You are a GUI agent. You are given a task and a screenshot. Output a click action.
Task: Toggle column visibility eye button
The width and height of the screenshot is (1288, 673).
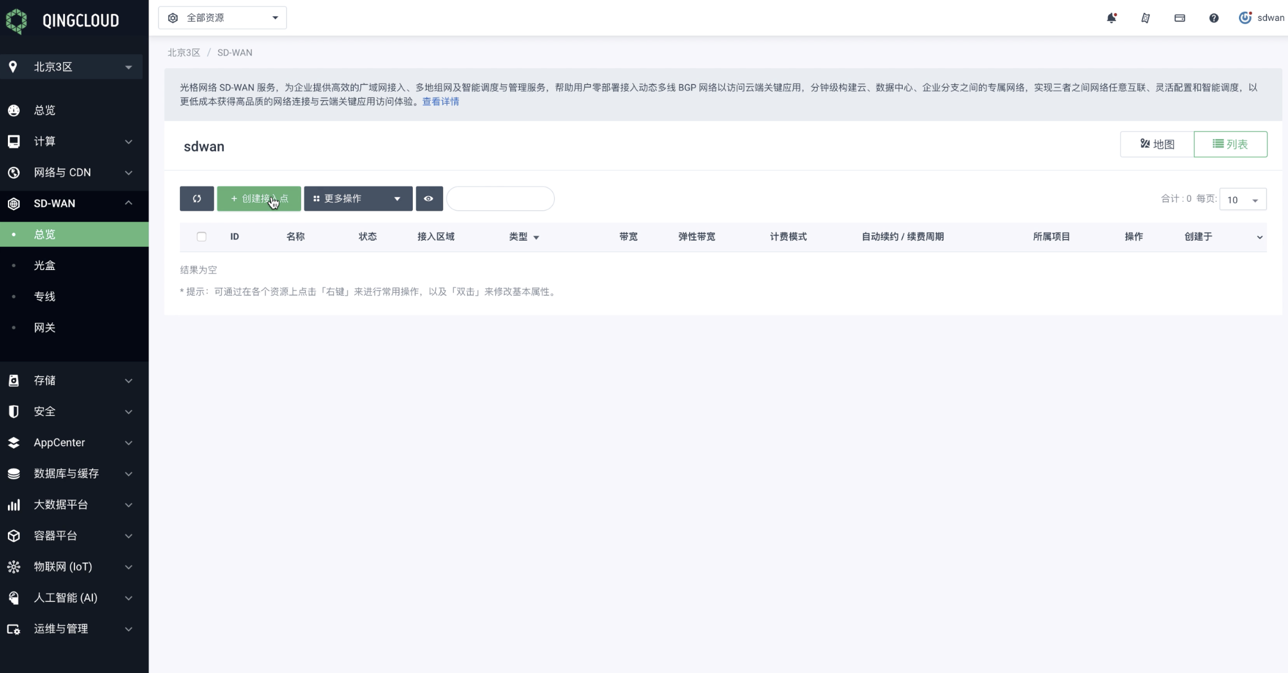point(429,198)
